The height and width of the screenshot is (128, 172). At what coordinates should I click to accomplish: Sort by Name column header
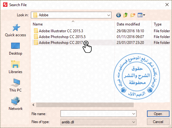38,24
